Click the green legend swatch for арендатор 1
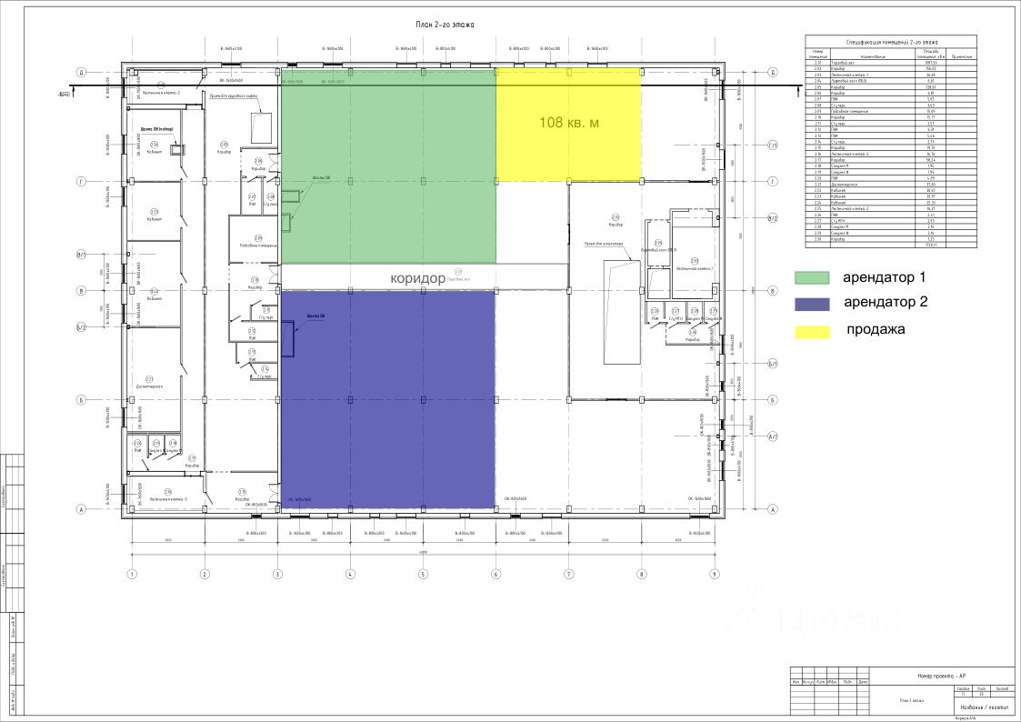 [812, 278]
